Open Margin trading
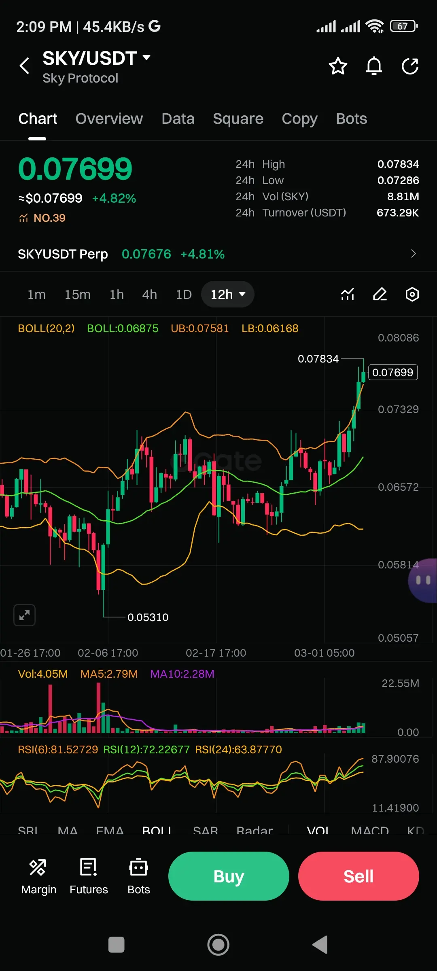 coord(38,876)
